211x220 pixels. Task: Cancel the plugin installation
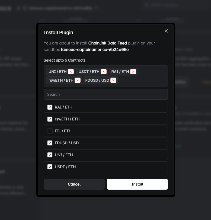click(74, 184)
